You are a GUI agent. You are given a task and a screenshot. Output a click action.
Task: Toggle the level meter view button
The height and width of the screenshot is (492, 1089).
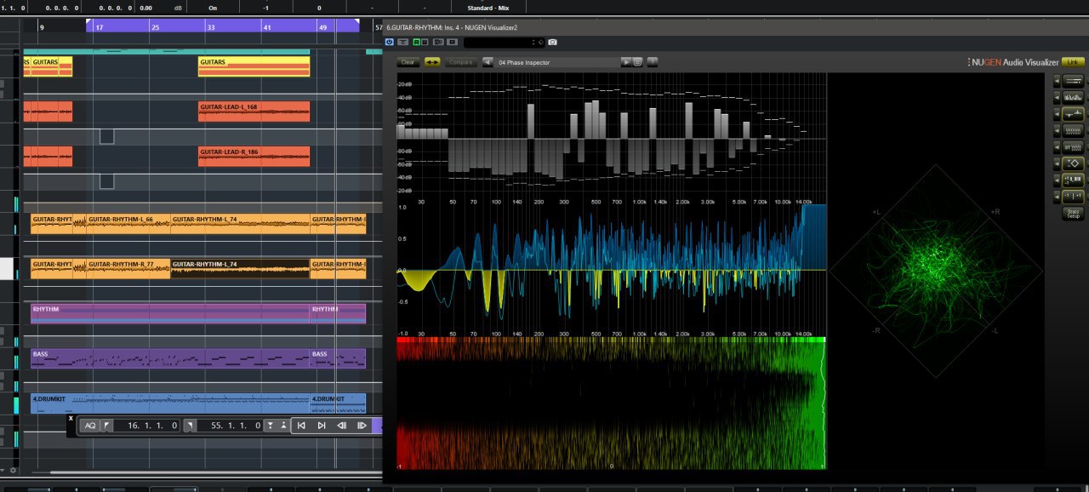point(1073,81)
